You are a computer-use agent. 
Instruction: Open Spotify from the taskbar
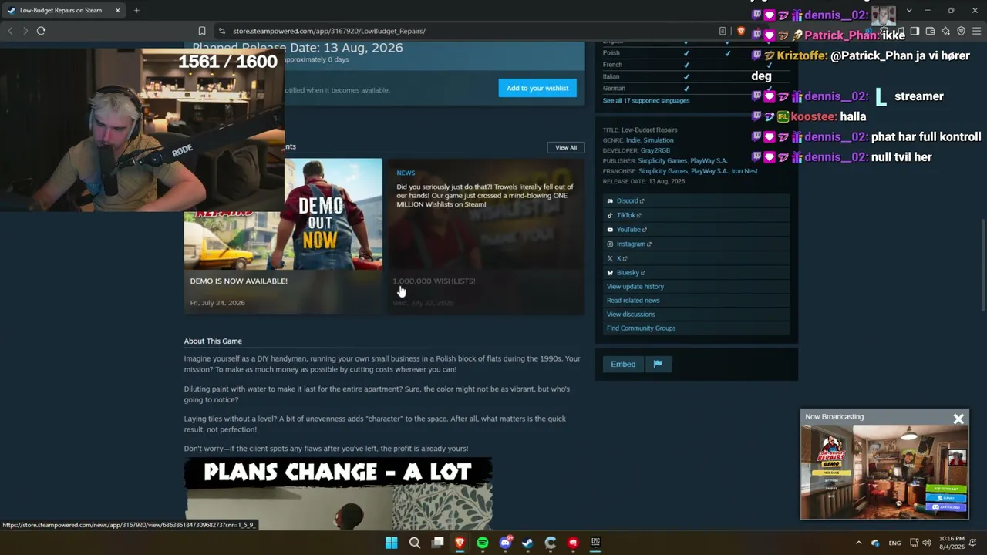482,543
